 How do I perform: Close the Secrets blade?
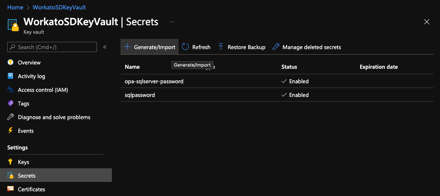[426, 22]
